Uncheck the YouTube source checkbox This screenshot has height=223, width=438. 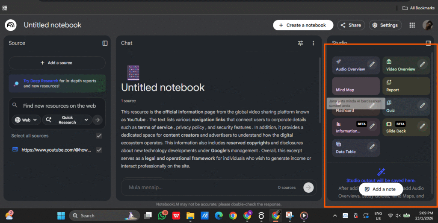click(99, 150)
